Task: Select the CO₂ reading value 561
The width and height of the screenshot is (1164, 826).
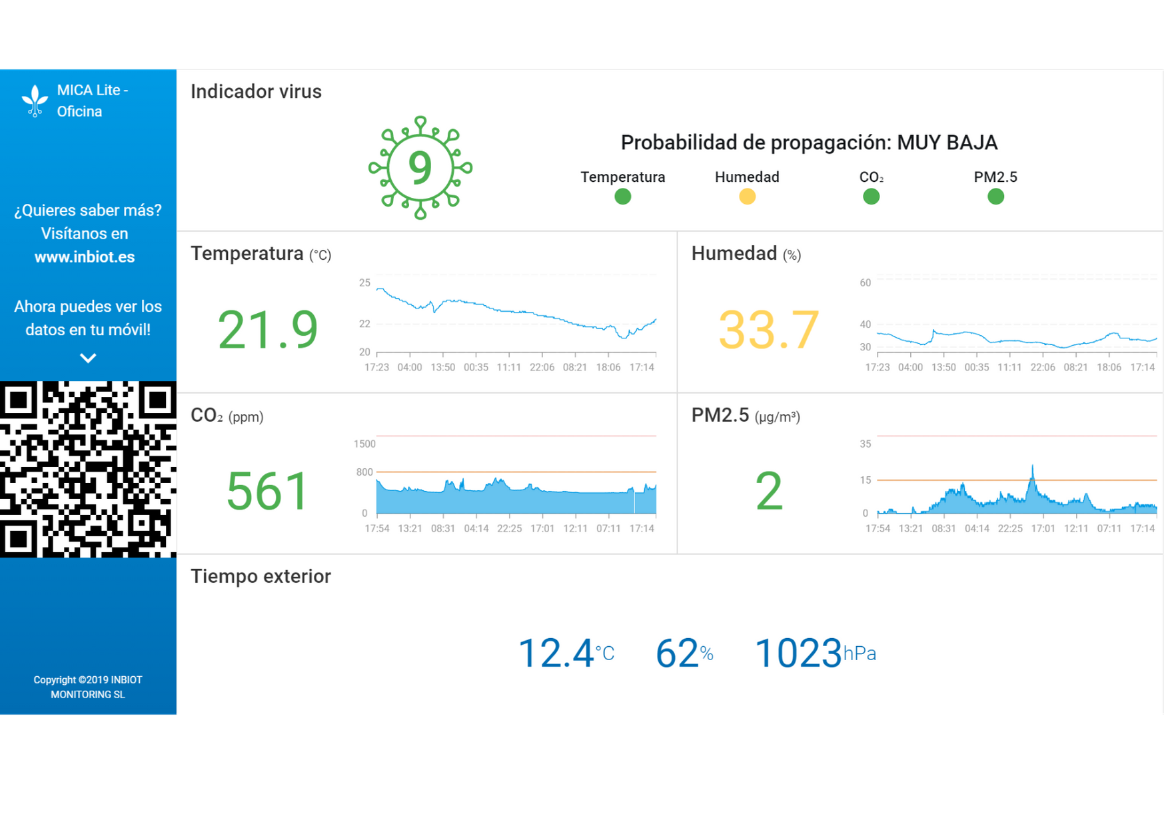Action: (266, 492)
